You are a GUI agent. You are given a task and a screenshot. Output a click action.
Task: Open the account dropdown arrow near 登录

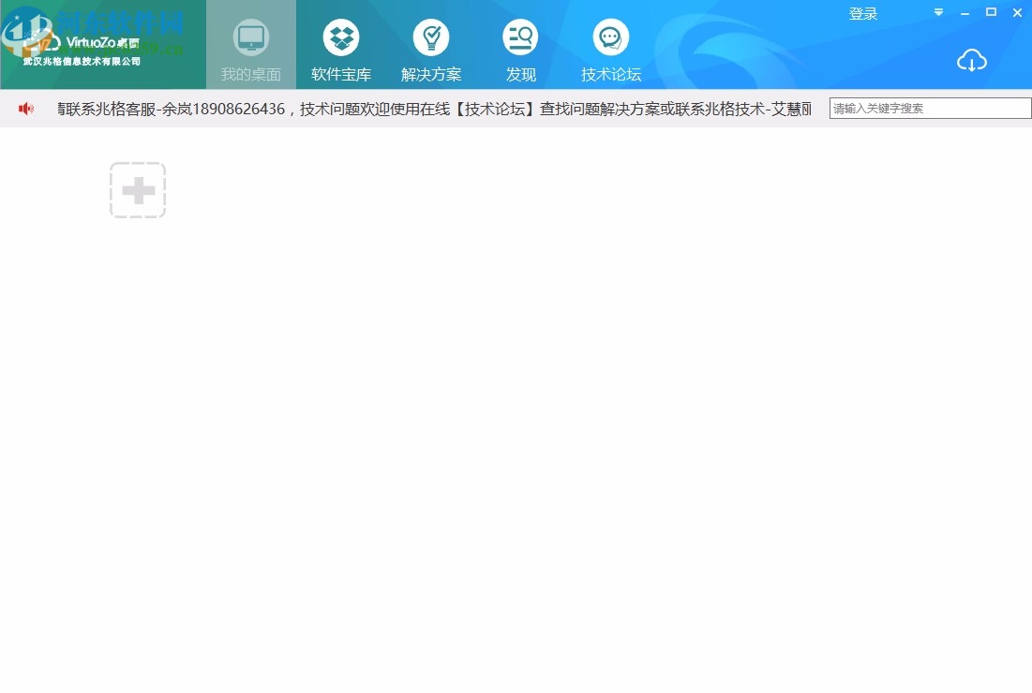(937, 13)
